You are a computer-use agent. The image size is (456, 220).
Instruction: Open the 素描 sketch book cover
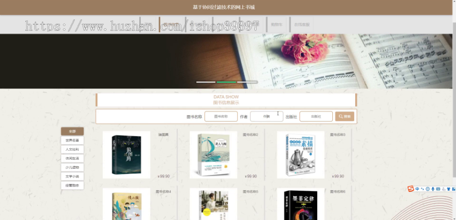pos(300,155)
